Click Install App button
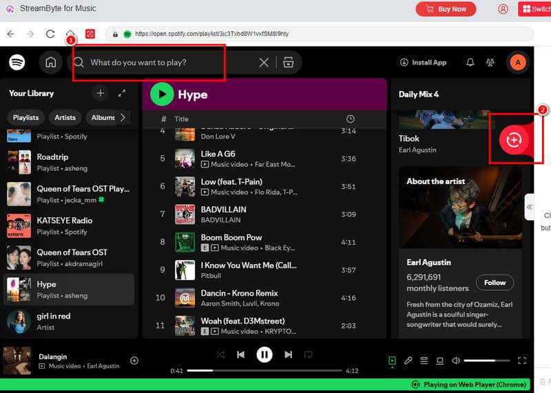This screenshot has width=551, height=393. pyautogui.click(x=424, y=62)
